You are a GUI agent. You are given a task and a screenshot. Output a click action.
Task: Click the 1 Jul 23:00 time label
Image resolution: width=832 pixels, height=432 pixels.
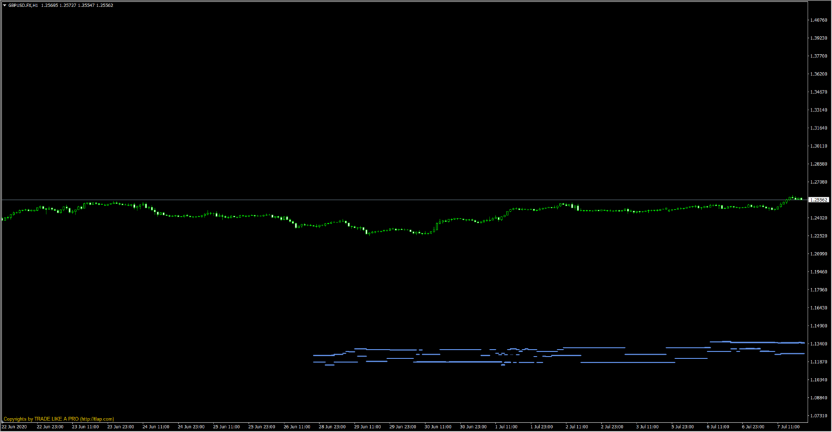(542, 427)
